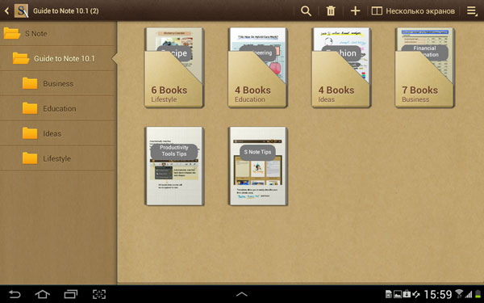Screen dimensions: 484x303
Task: Open the Education folder in sidebar
Action: (58, 108)
